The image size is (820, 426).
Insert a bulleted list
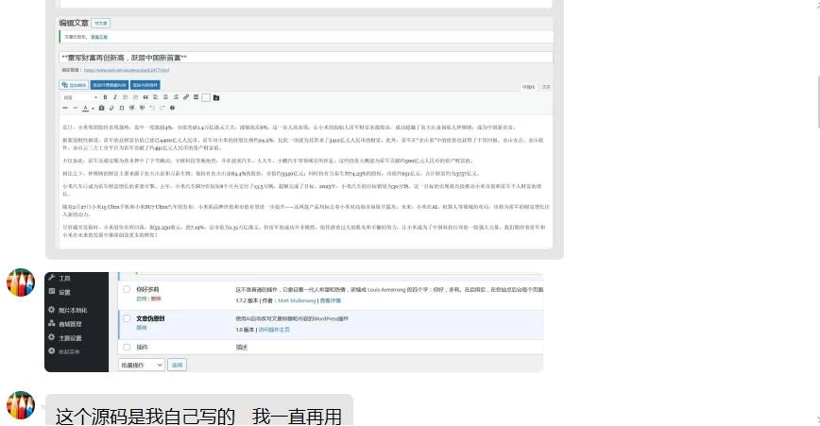pos(125,97)
